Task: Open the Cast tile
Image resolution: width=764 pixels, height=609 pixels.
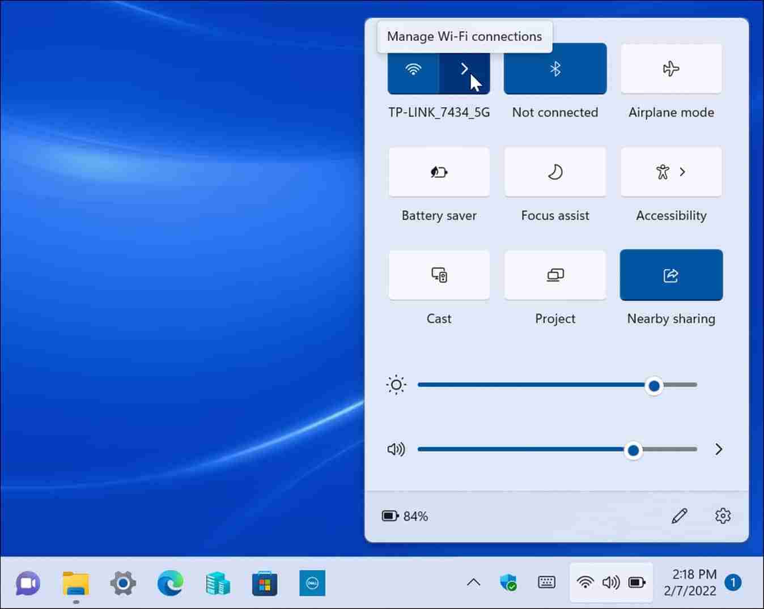Action: coord(439,275)
